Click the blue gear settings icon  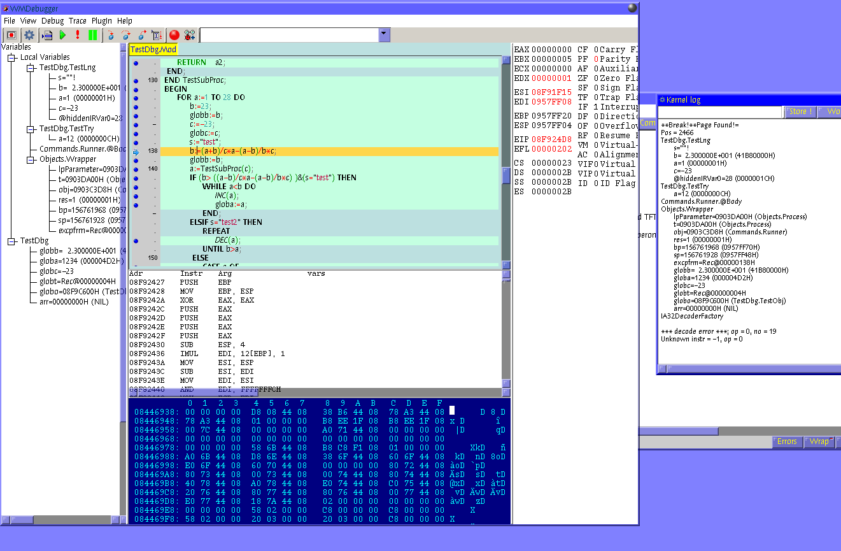29,35
